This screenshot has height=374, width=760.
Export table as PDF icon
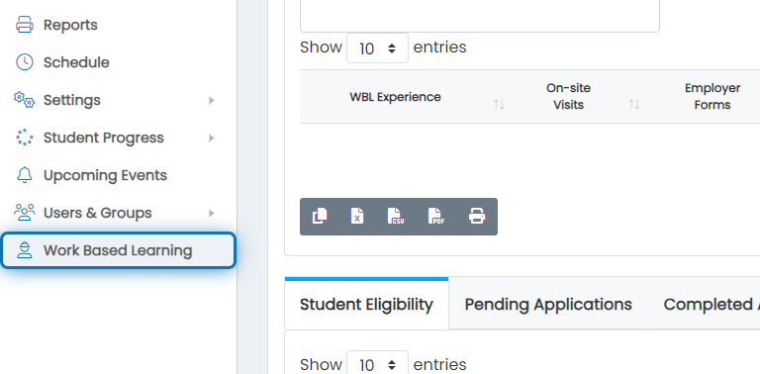(x=436, y=216)
